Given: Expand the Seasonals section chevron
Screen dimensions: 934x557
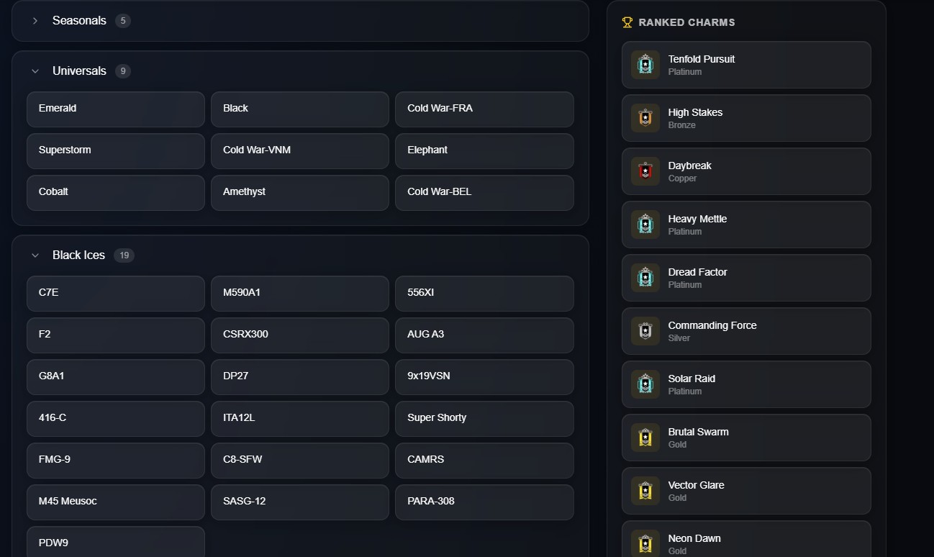Looking at the screenshot, I should 35,21.
